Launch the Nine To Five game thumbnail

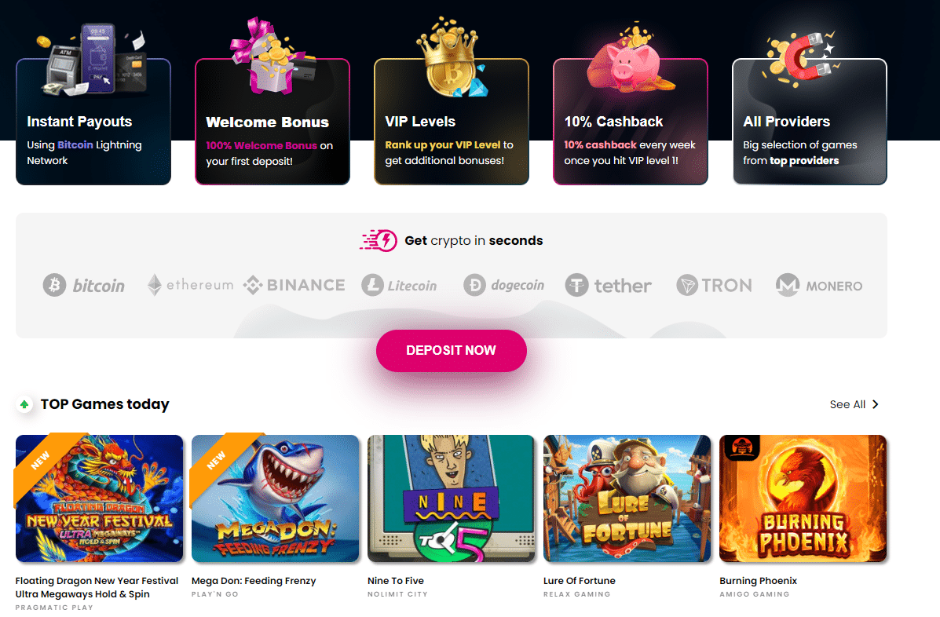[x=452, y=498]
